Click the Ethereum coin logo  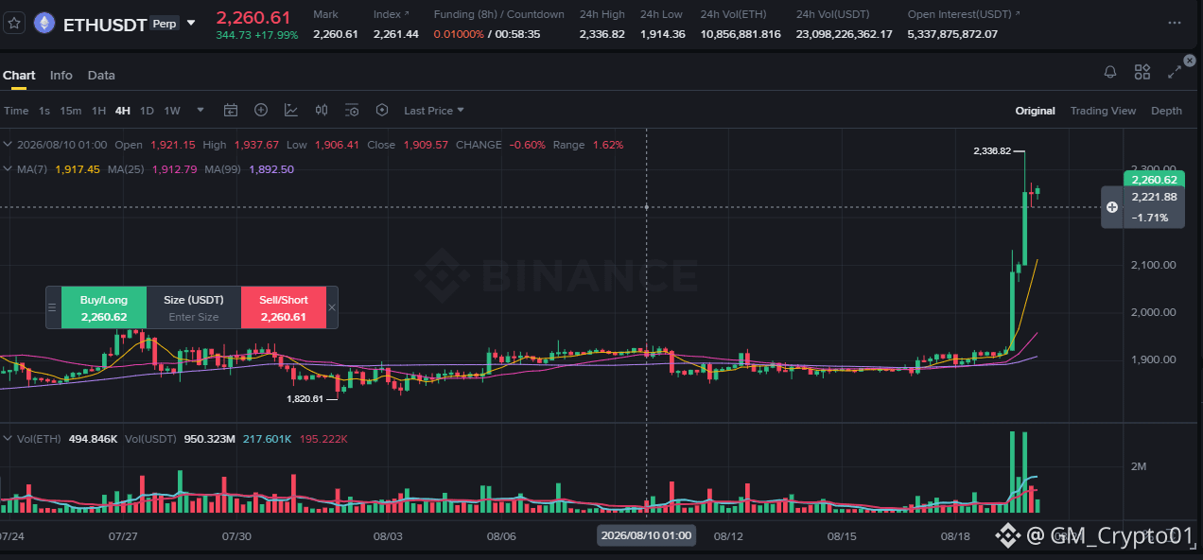coord(44,24)
